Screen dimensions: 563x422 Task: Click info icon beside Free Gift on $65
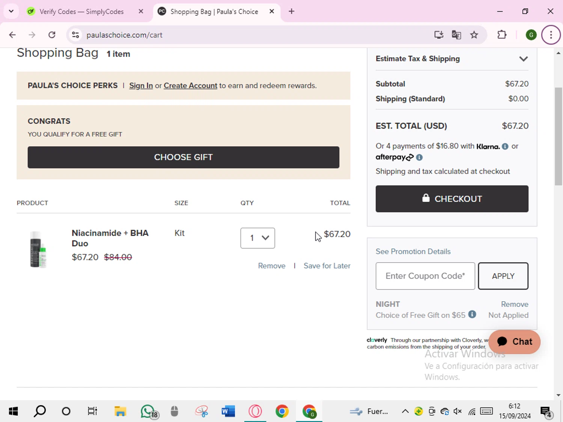point(472,314)
